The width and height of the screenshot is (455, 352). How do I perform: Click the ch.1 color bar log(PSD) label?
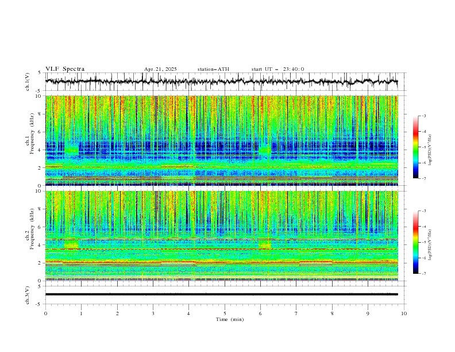click(x=430, y=150)
